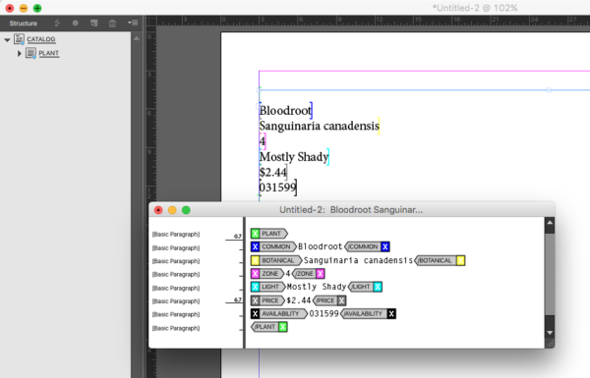The width and height of the screenshot is (590, 378).
Task: Collapse the CATALOG element in the Structure tree
Action: pyautogui.click(x=7, y=39)
